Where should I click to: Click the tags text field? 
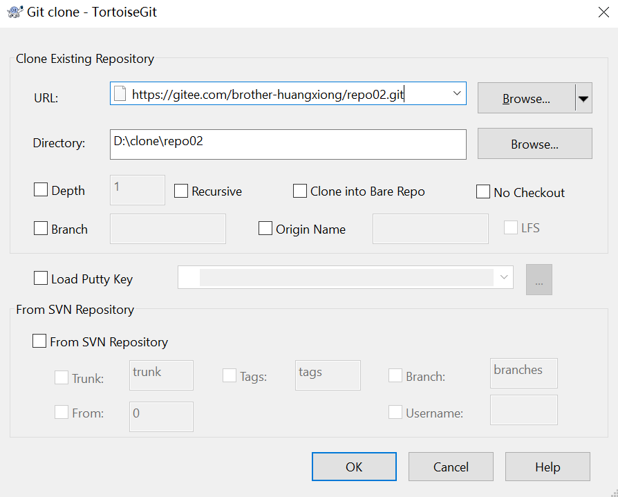pos(328,375)
